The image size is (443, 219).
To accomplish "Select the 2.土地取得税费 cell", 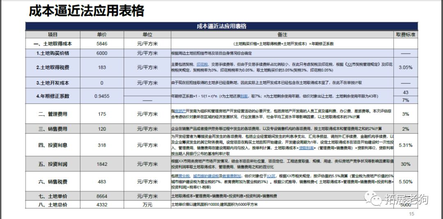I will 53,68.
